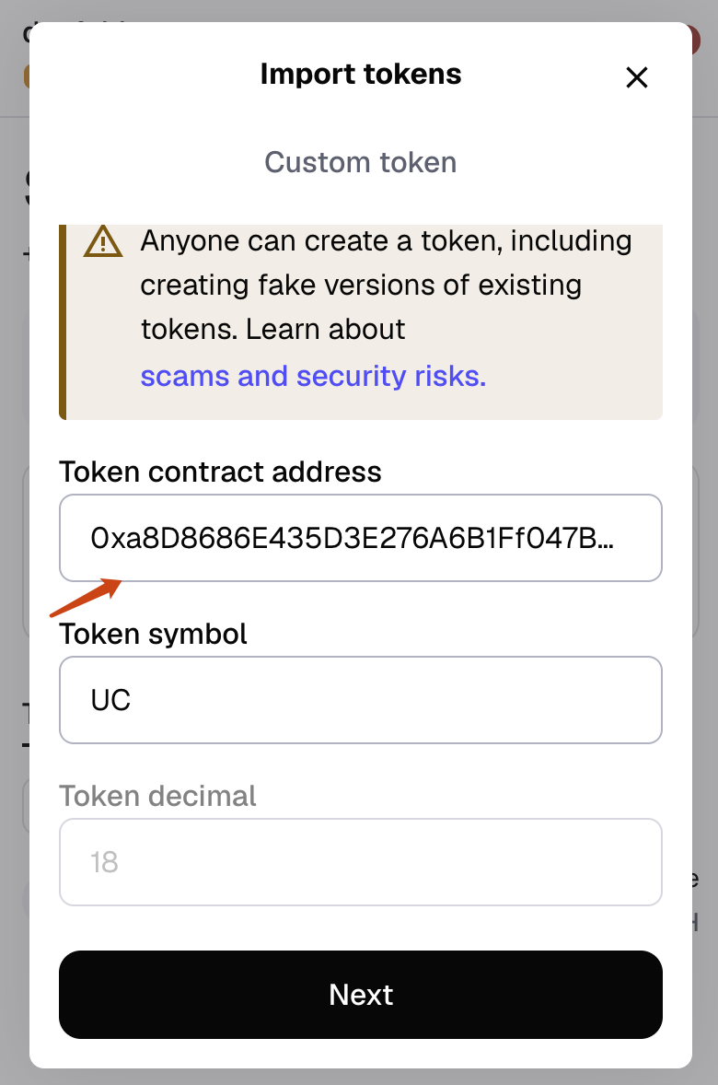Select the Custom token tab
This screenshot has width=718, height=1085.
tap(360, 162)
